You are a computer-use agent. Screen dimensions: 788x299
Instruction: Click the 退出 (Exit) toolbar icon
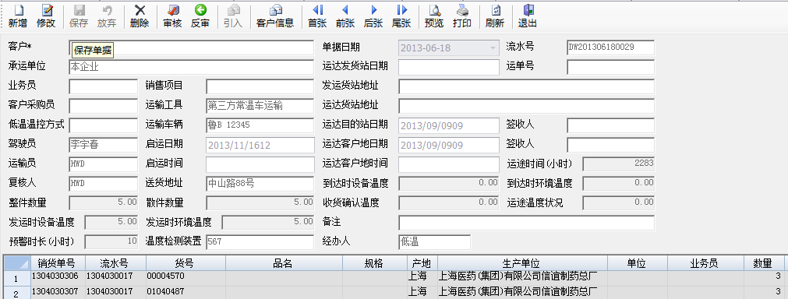click(x=527, y=16)
